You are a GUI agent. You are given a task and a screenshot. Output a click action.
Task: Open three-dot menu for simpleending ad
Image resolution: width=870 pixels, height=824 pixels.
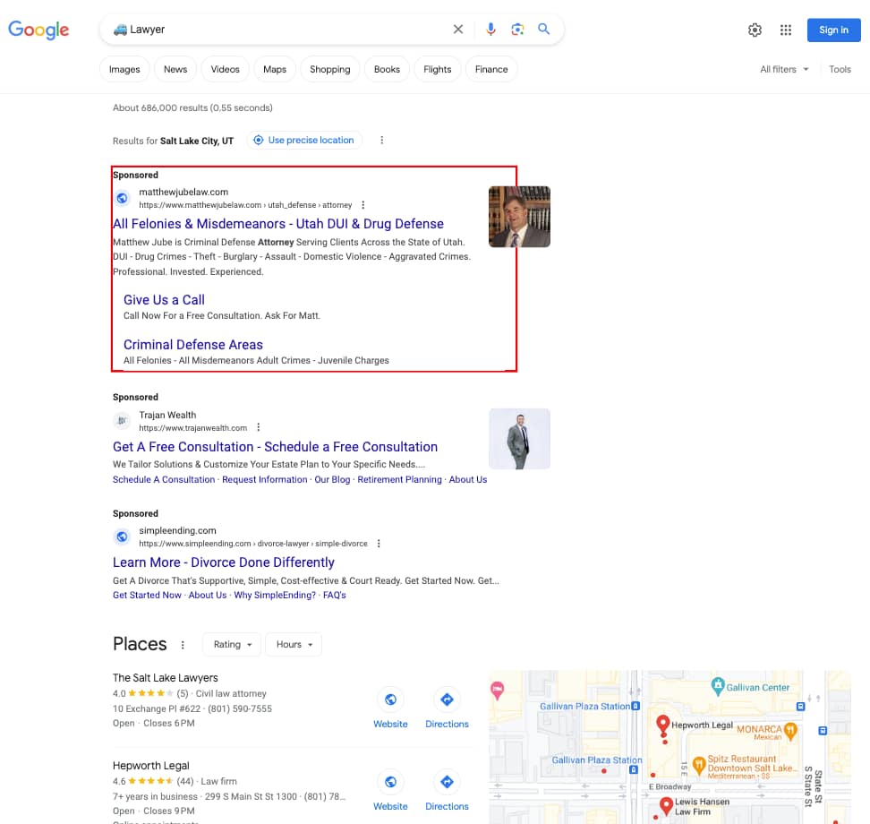pyautogui.click(x=379, y=544)
